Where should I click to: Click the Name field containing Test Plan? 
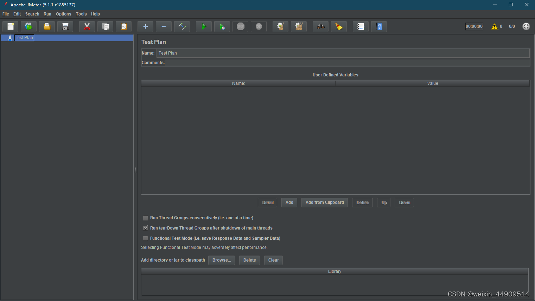(x=343, y=53)
